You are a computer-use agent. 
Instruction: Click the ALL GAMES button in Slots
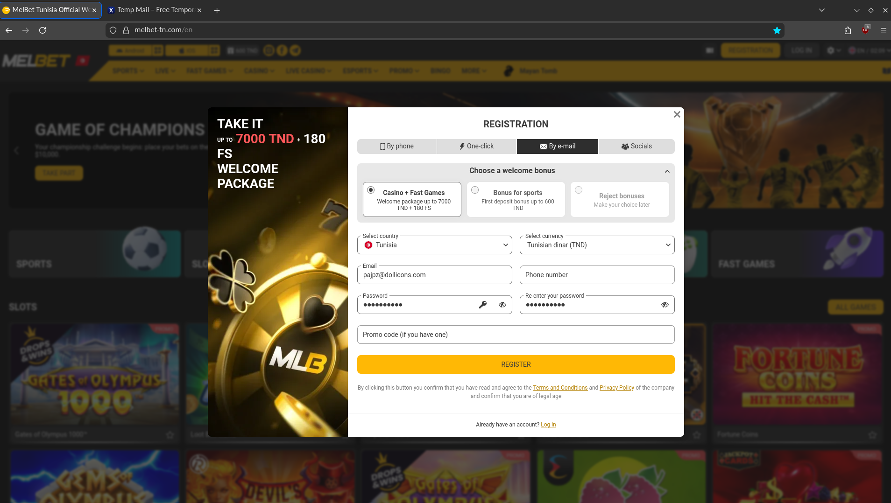856,307
